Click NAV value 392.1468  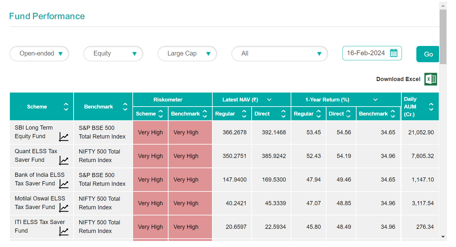[274, 132]
